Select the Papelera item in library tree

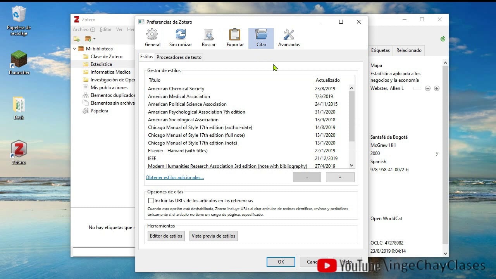click(x=96, y=111)
